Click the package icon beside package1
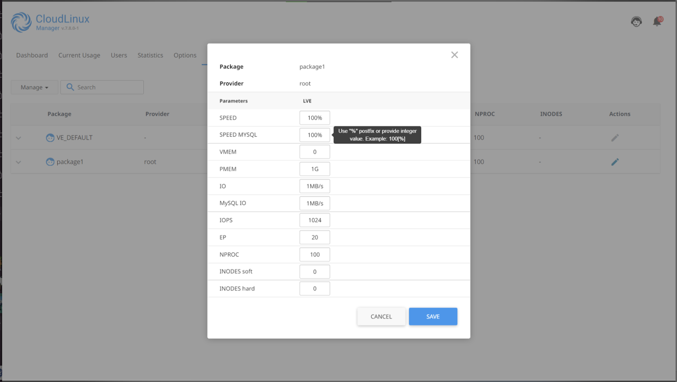This screenshot has height=382, width=677. 51,162
